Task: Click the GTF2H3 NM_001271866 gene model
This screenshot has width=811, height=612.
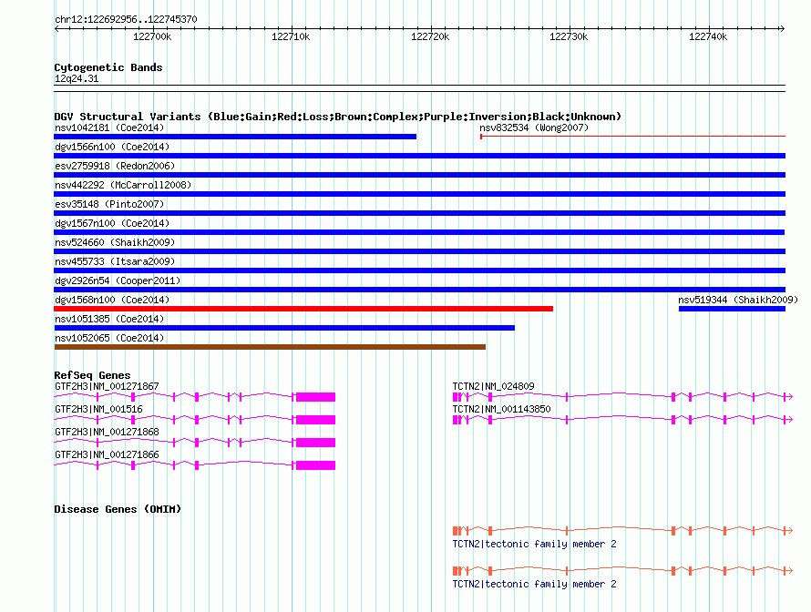Action: coord(194,465)
